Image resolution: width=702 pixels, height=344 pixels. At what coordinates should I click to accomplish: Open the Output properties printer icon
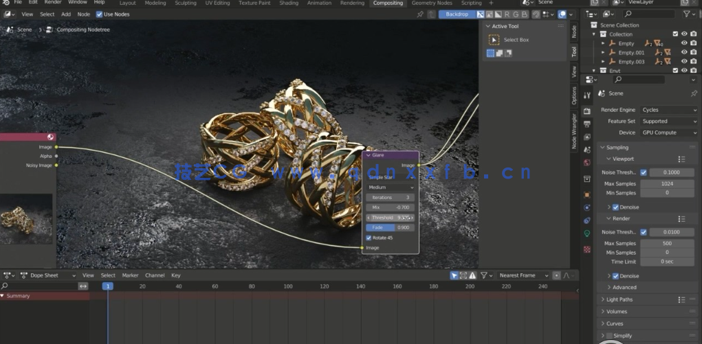pyautogui.click(x=587, y=124)
